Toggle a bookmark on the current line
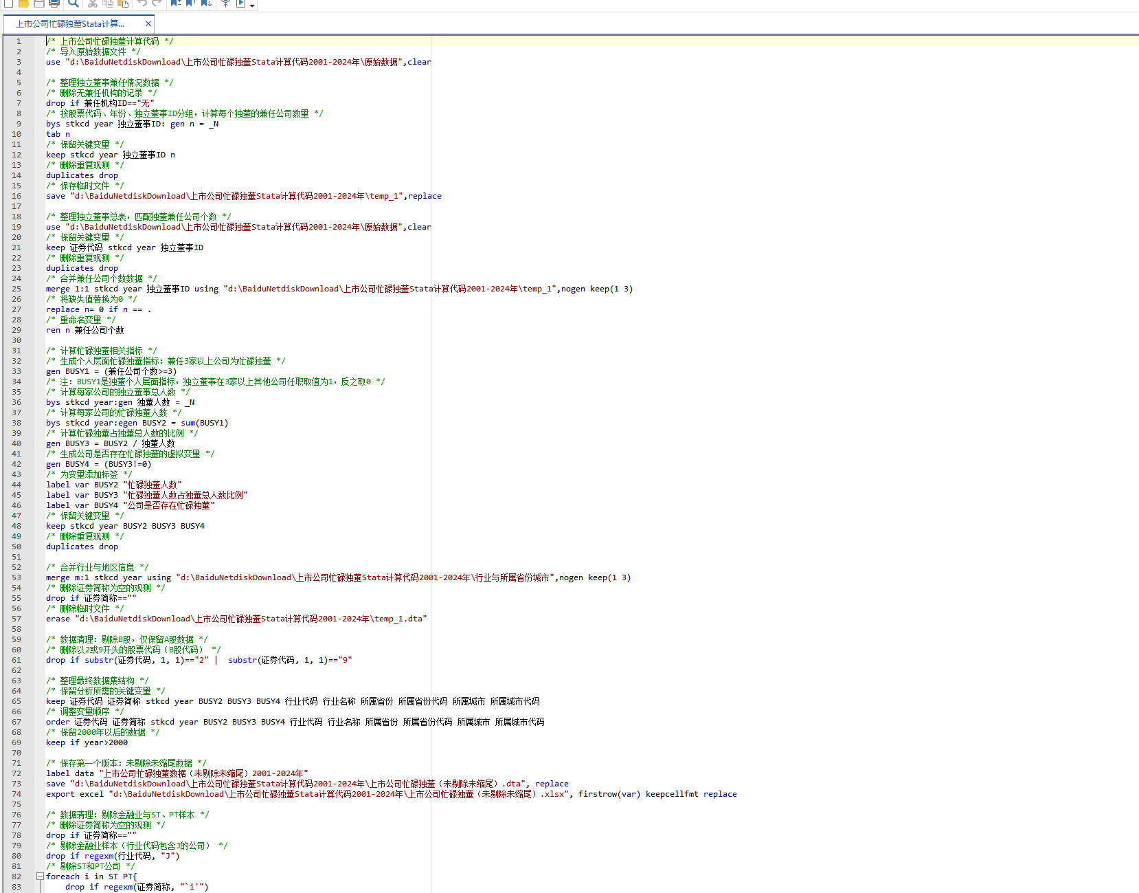 [176, 3]
